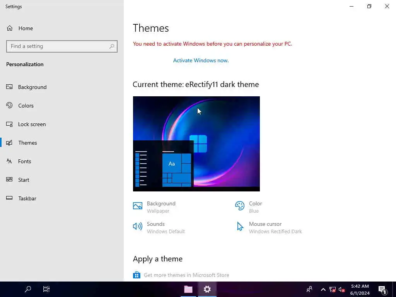This screenshot has width=396, height=297.
Task: Focus the Find a setting search box
Action: [62, 46]
